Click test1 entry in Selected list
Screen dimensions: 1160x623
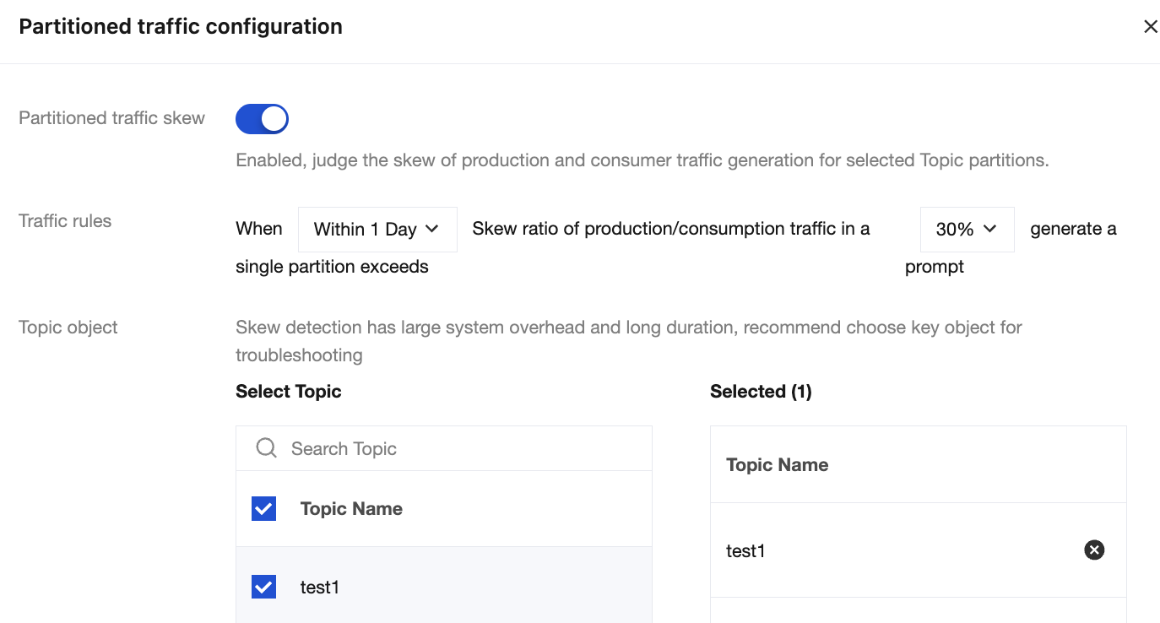click(745, 551)
